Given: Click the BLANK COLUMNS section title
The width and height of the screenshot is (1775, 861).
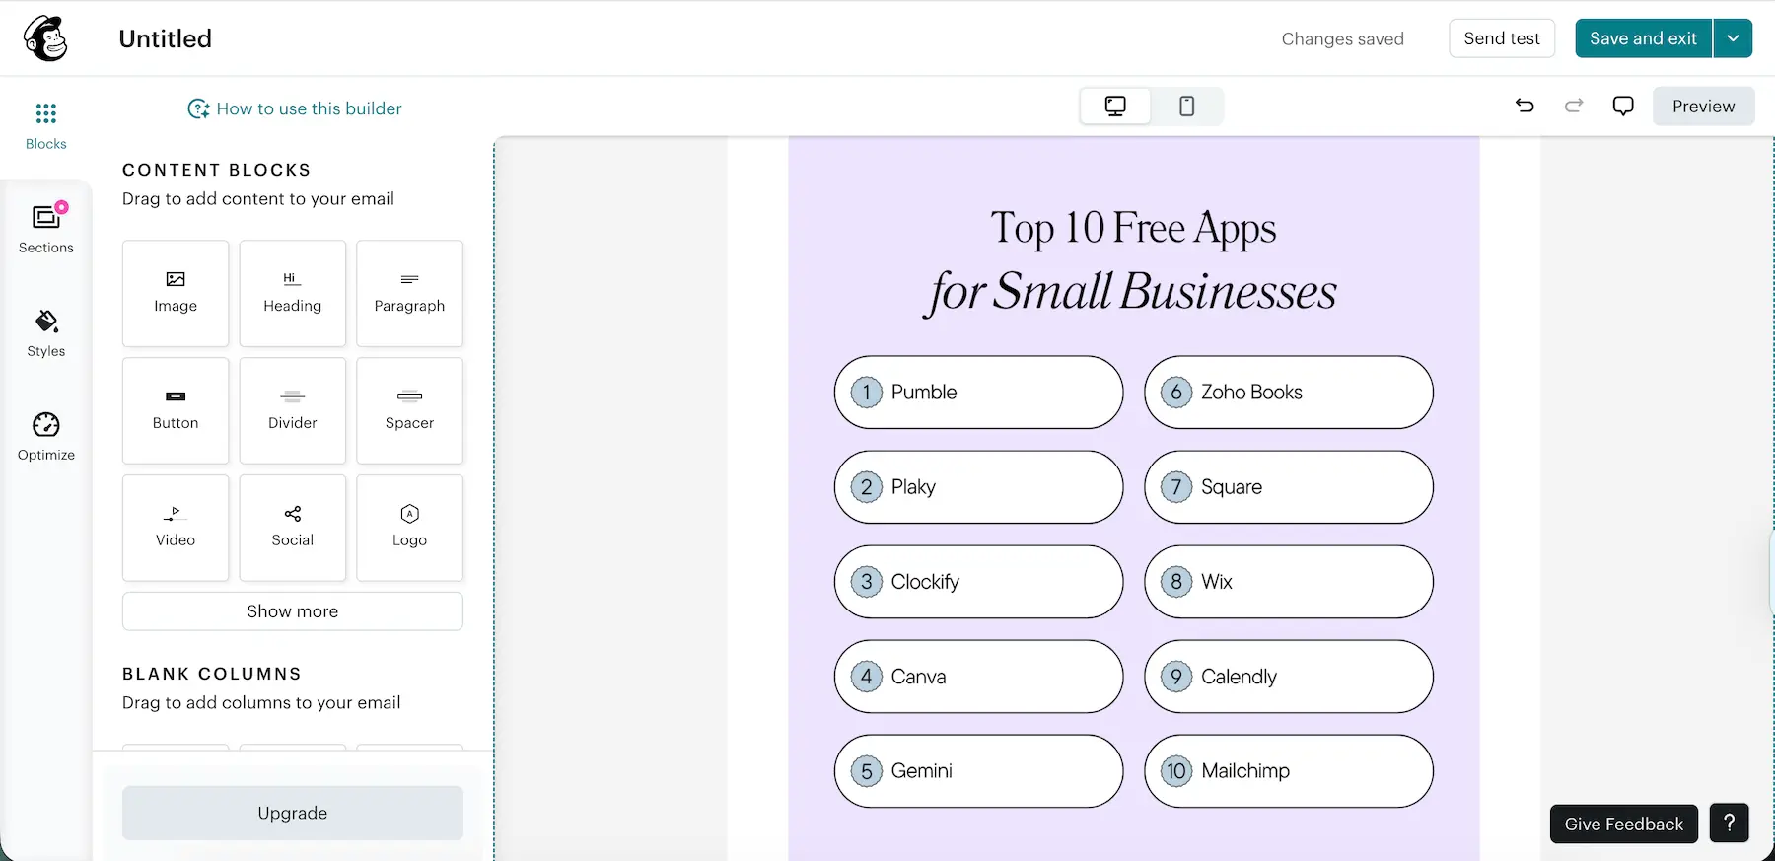Looking at the screenshot, I should pyautogui.click(x=212, y=674).
